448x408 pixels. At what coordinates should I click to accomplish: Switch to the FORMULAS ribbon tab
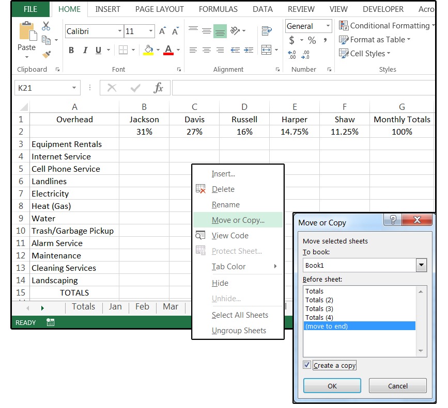(218, 9)
